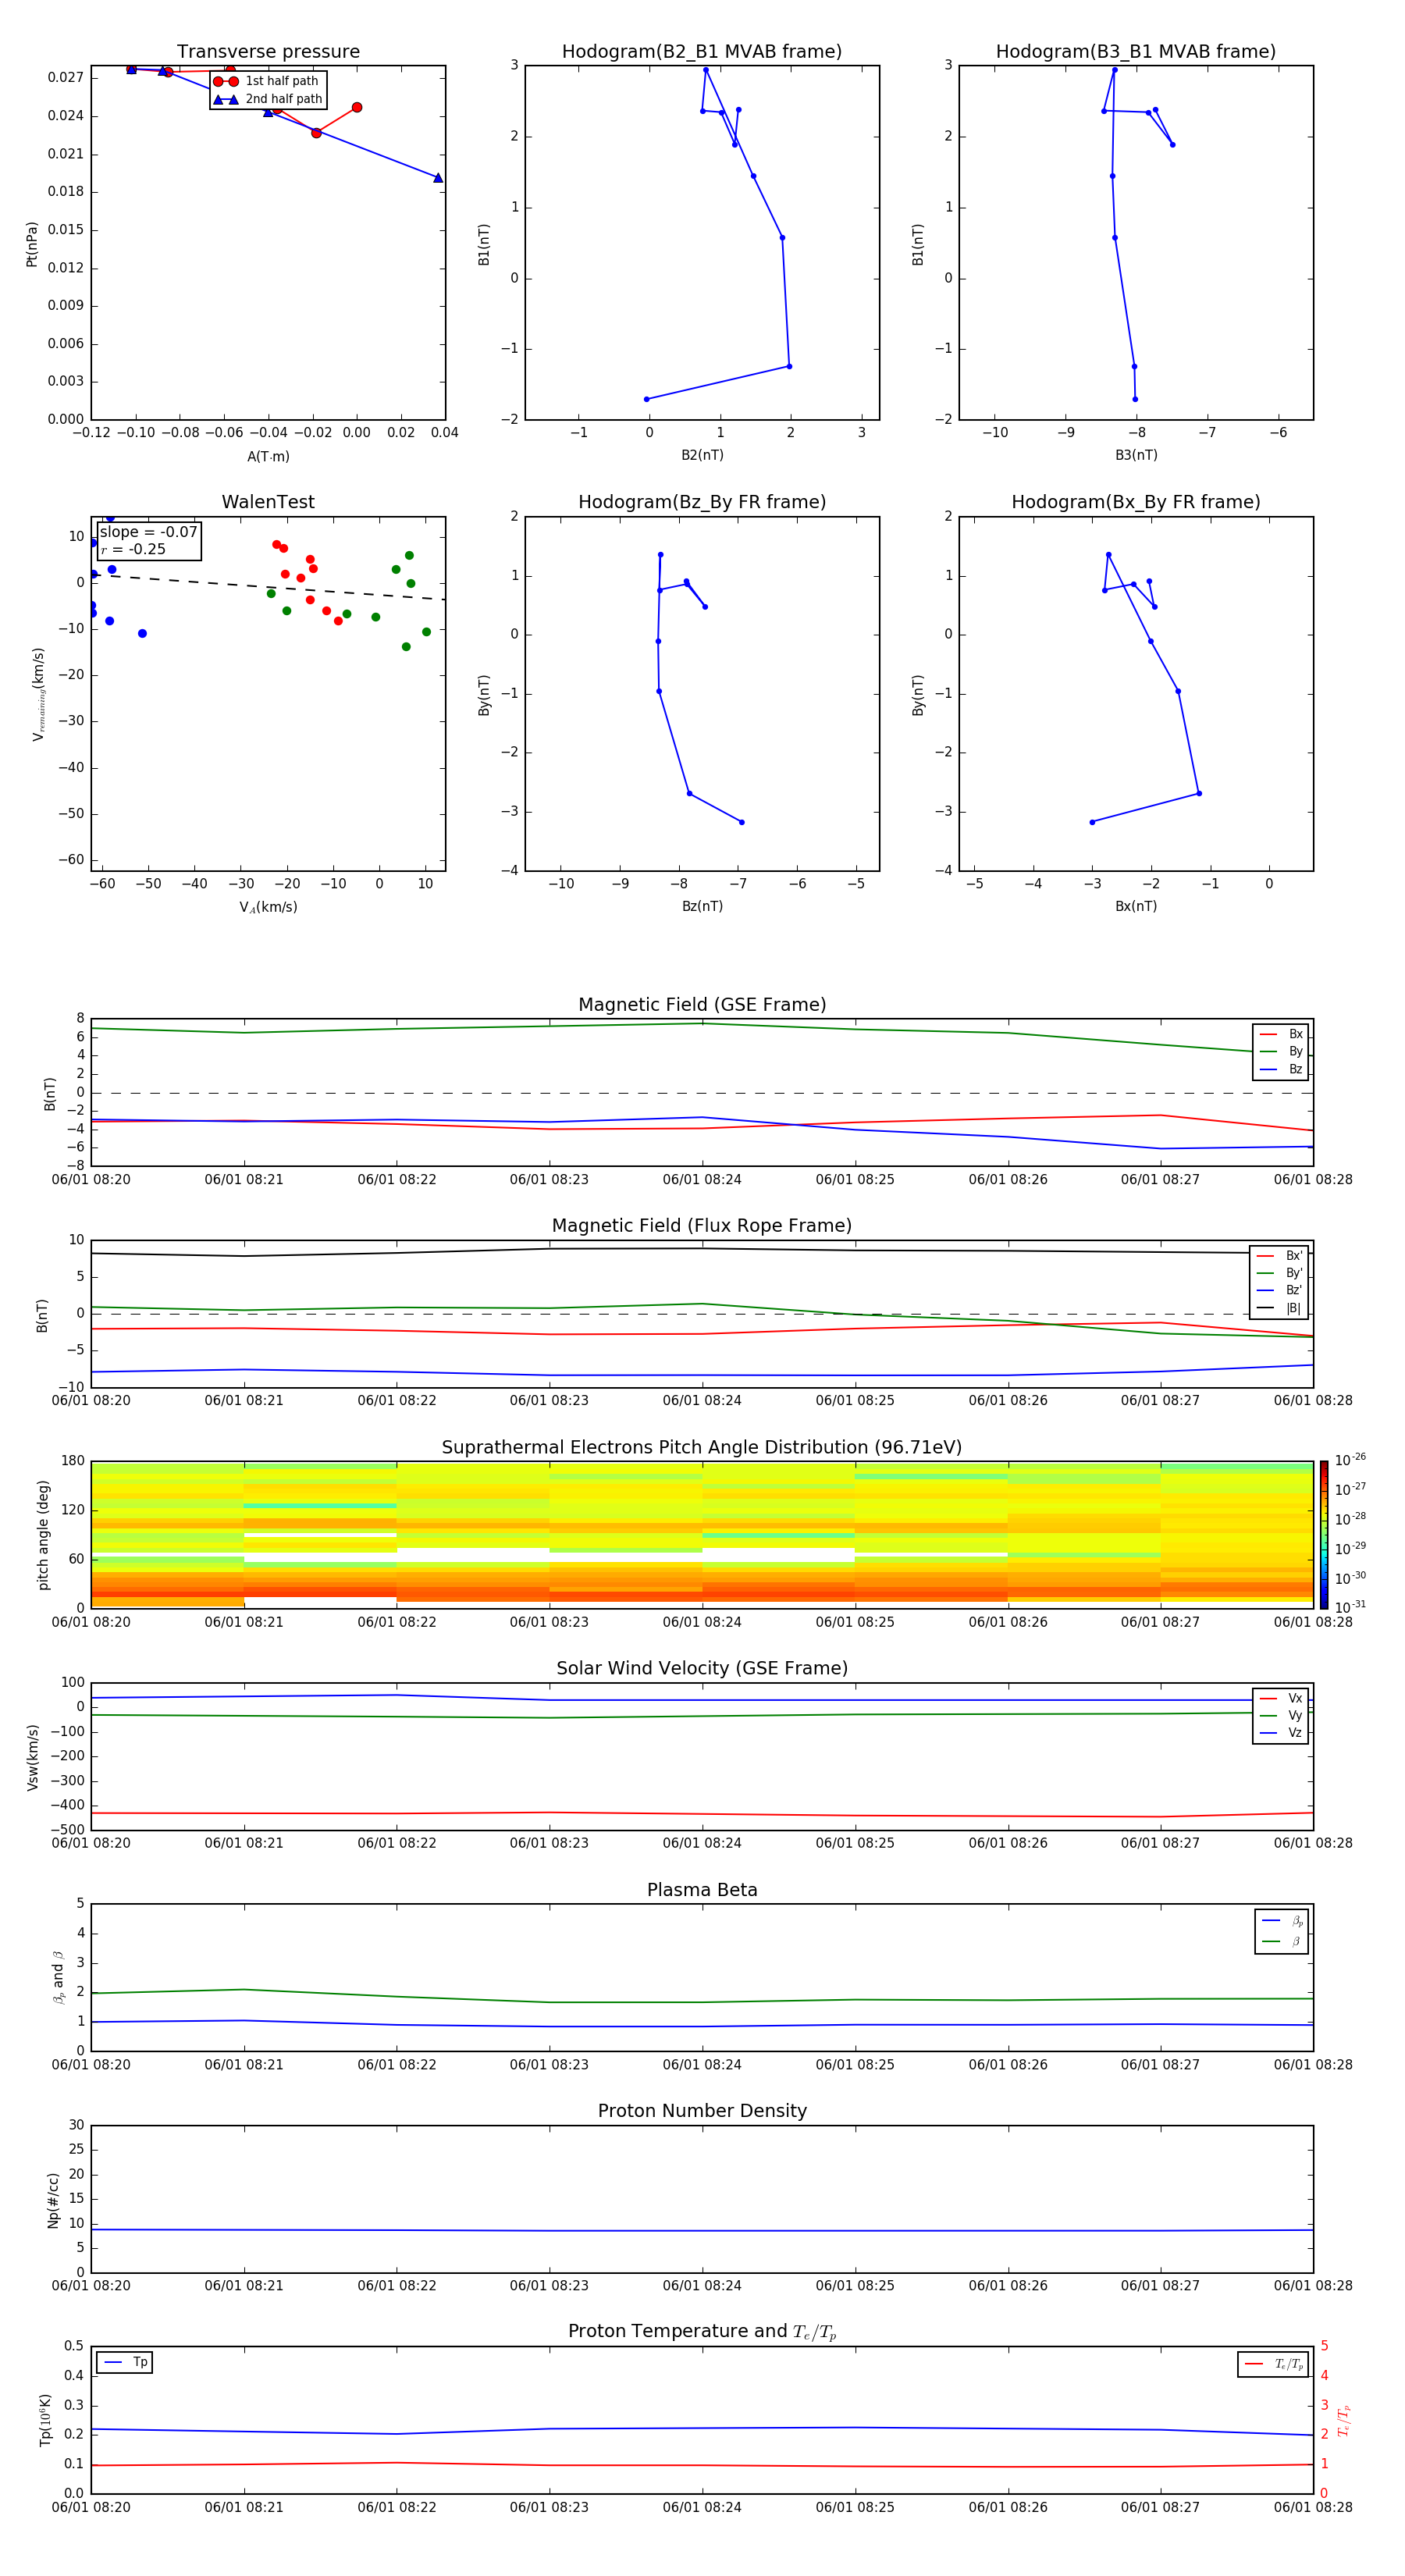Click the "Transverse pressure" plot title
1405x2576 pixels.
point(268,52)
